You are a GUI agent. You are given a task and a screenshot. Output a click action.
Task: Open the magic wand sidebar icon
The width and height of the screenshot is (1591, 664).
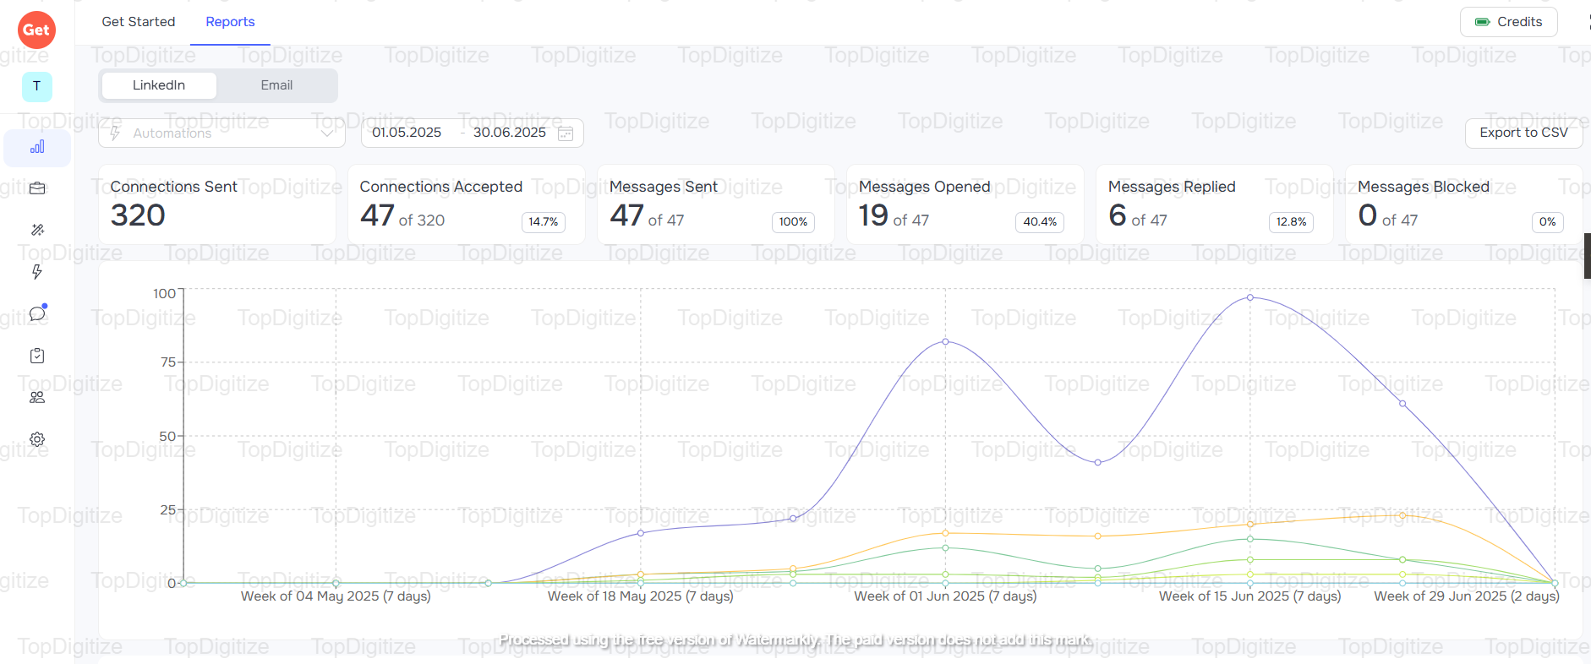(37, 230)
